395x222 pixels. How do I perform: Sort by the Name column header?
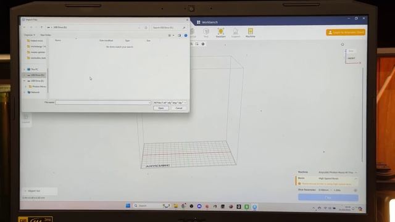click(58, 40)
